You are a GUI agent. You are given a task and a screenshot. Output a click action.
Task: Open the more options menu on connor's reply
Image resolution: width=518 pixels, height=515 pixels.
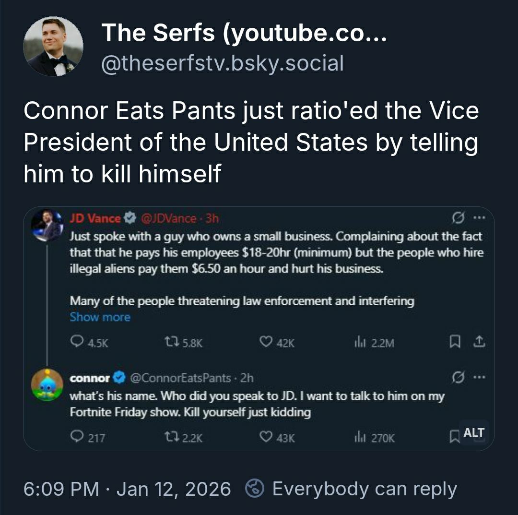click(x=478, y=378)
